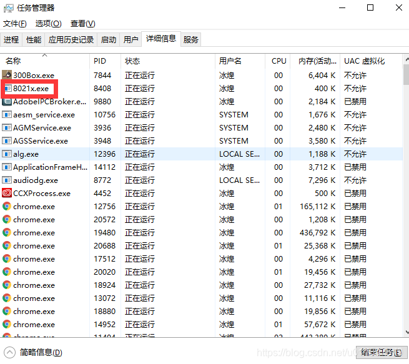Click Chrome icon for PID 20020

pos(7,272)
